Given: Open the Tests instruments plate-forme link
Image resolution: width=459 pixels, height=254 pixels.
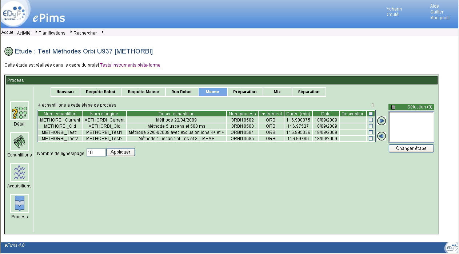Looking at the screenshot, I should point(130,65).
